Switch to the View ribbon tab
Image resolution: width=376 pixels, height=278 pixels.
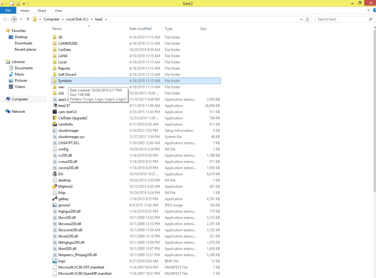(x=58, y=11)
